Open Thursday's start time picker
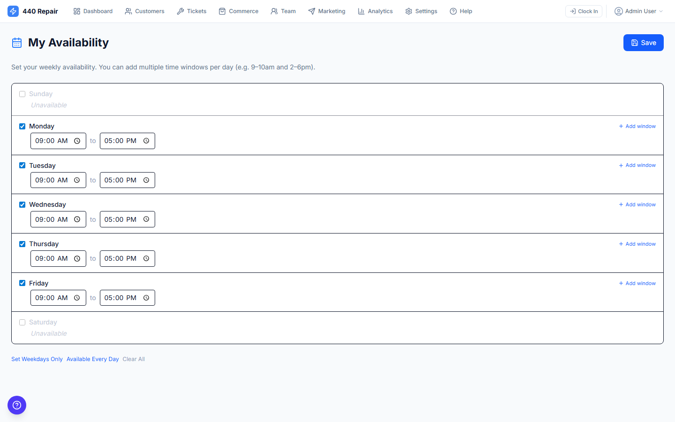The height and width of the screenshot is (422, 675). point(77,258)
